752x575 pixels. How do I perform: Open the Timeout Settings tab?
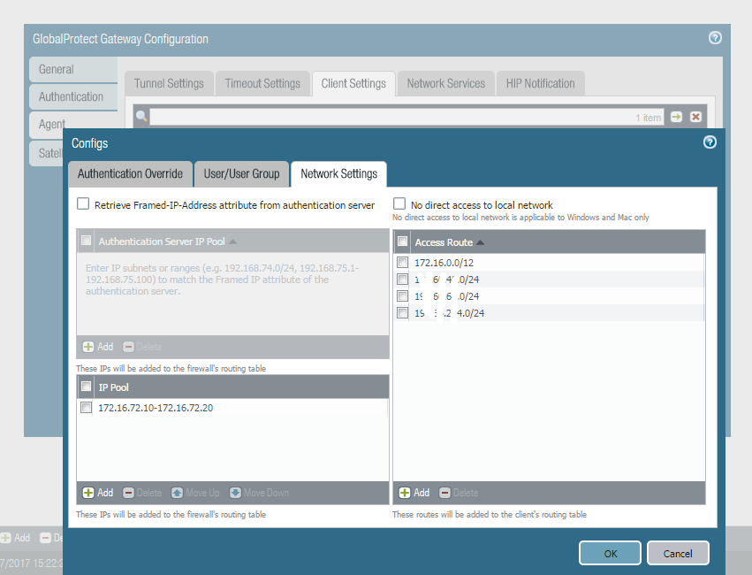click(262, 83)
